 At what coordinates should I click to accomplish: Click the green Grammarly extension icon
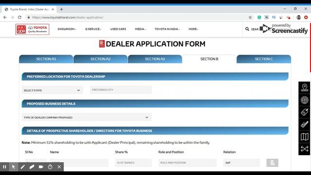pyautogui.click(x=259, y=17)
